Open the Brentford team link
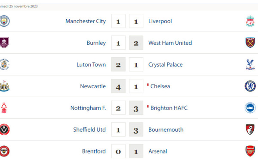Image resolution: width=258 pixels, height=160 pixels. (x=94, y=151)
